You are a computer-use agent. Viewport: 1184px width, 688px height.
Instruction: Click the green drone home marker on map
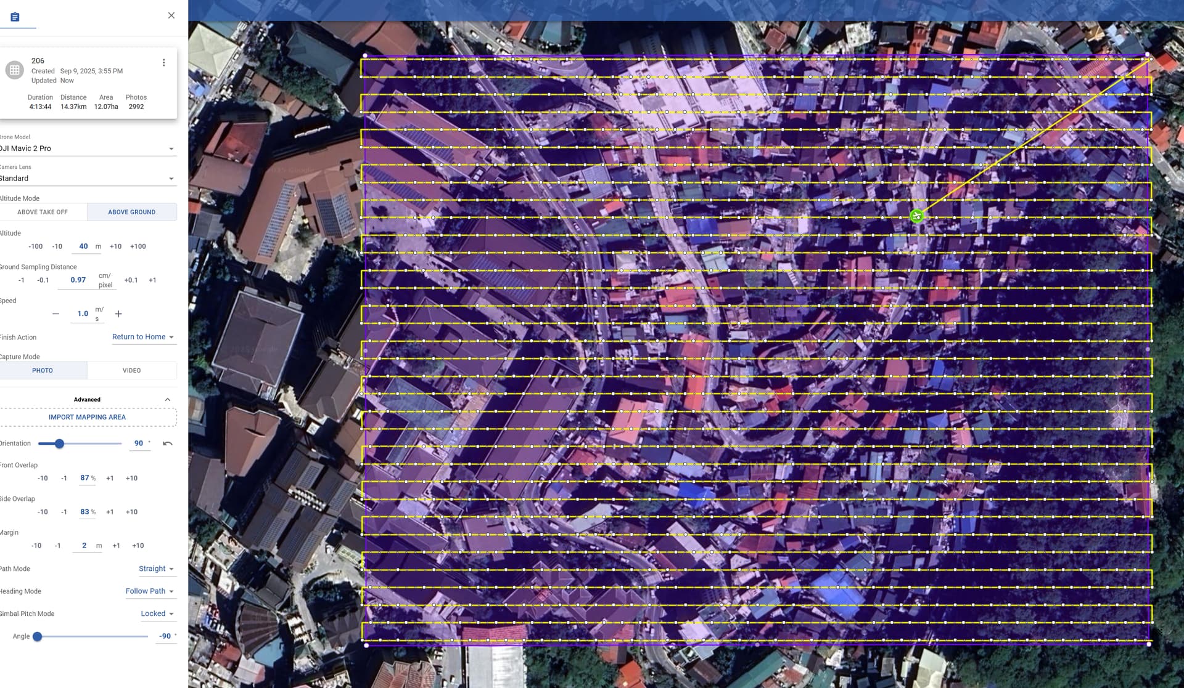coord(916,216)
